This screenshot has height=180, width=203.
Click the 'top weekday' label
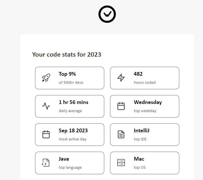(145, 111)
